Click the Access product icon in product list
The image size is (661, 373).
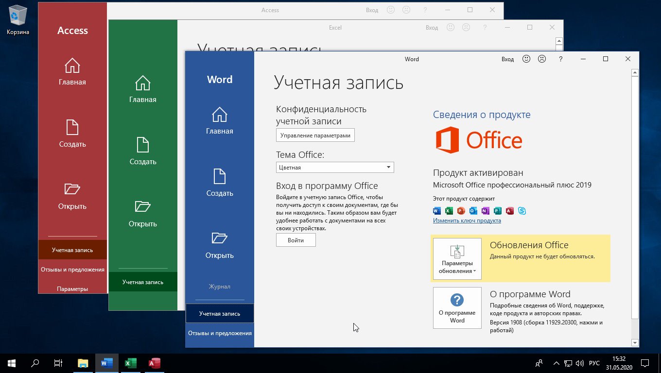509,210
